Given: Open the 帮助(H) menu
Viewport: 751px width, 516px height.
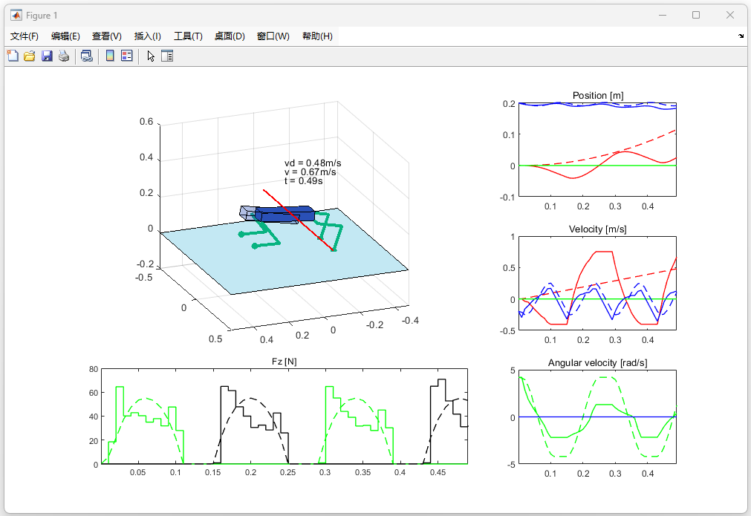Looking at the screenshot, I should click(x=317, y=36).
